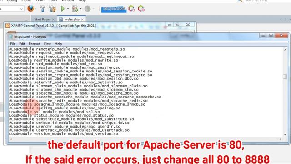Click the line loading userdir_module
Image resolution: width=291 pixels, height=164 pixels.
pyautogui.click(x=65, y=127)
